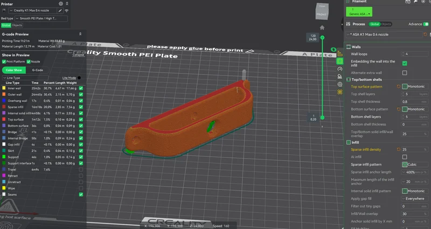Click the top layer slider handle
This screenshot has height=229, width=431.
click(x=322, y=37)
